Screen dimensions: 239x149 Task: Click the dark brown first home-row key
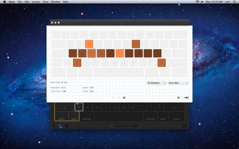coord(73,53)
